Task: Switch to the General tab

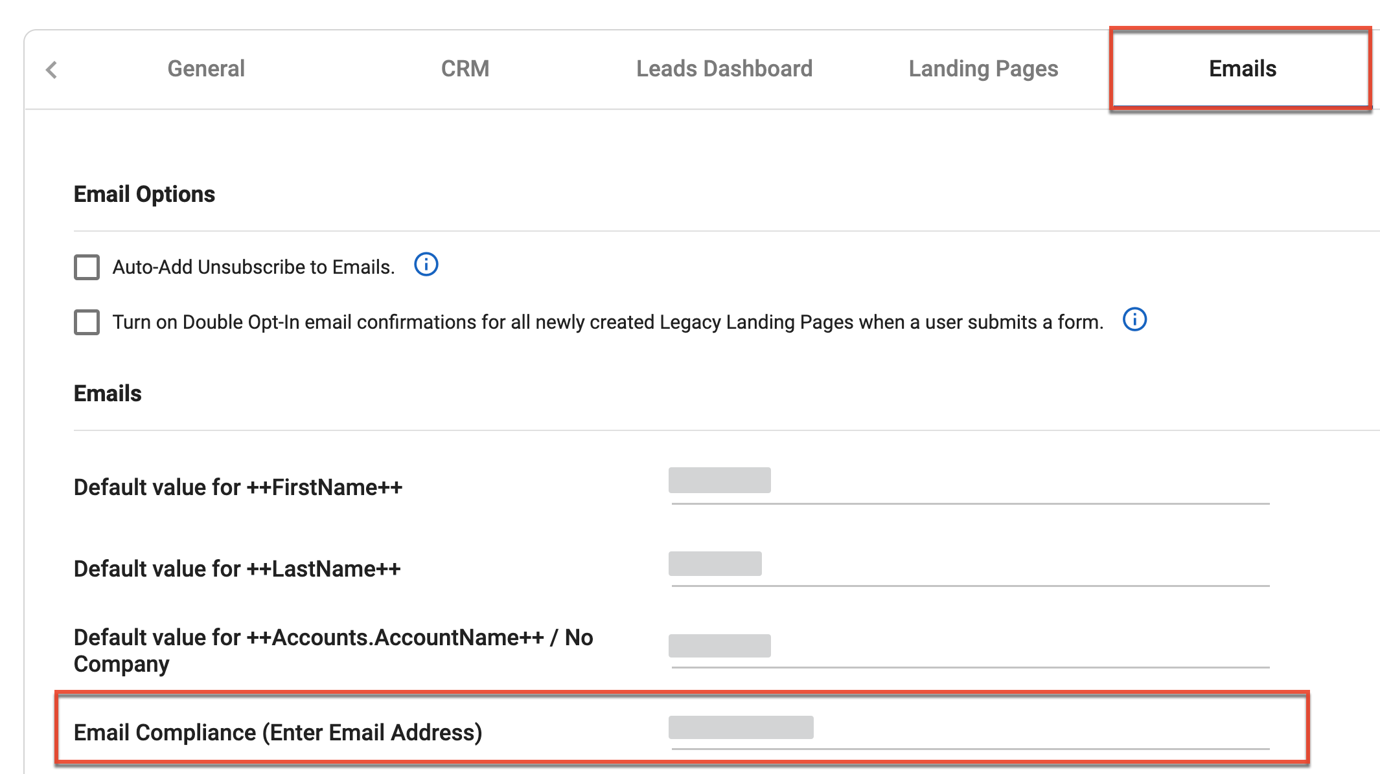Action: [205, 68]
